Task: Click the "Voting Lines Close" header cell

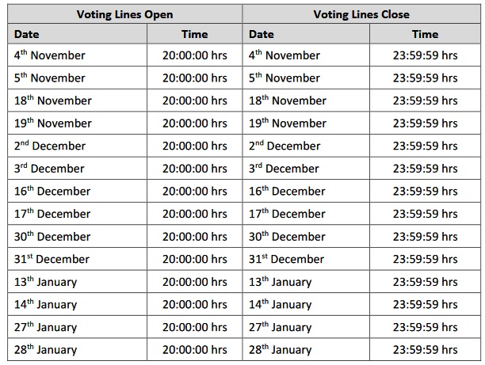Action: 360,14
